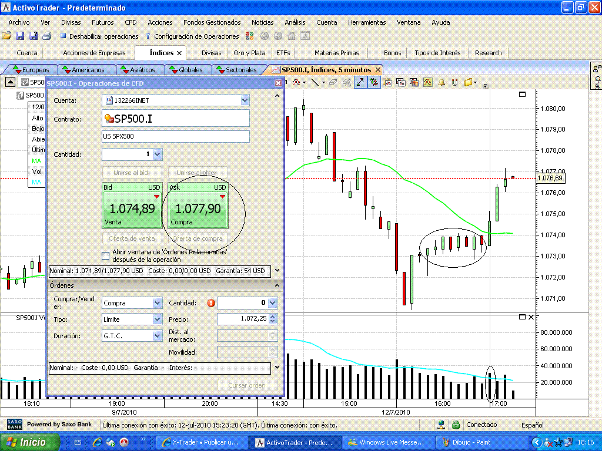Image resolution: width=602 pixels, height=451 pixels.
Task: Click the Ask 1.077,90 Compra button
Action: pyautogui.click(x=198, y=206)
